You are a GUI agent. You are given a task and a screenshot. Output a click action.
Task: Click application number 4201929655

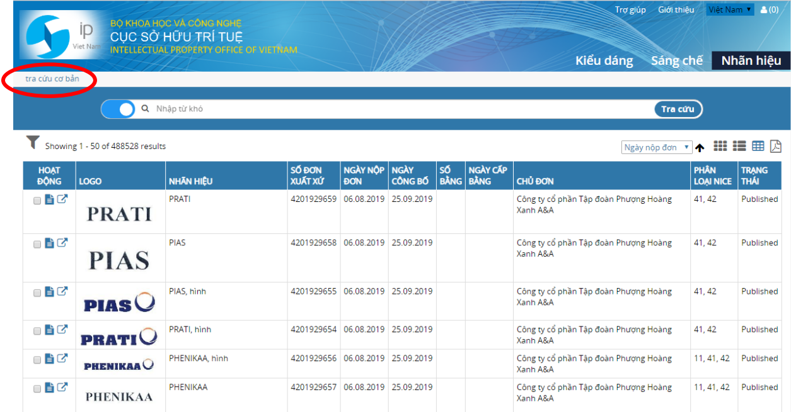[314, 291]
